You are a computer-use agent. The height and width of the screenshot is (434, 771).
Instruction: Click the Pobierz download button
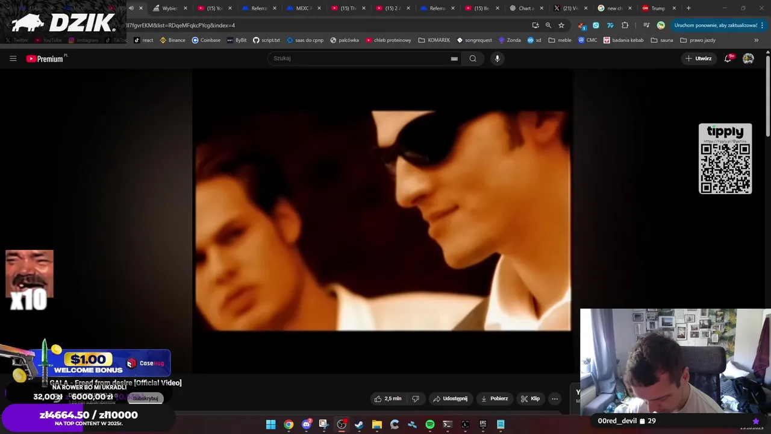click(495, 398)
